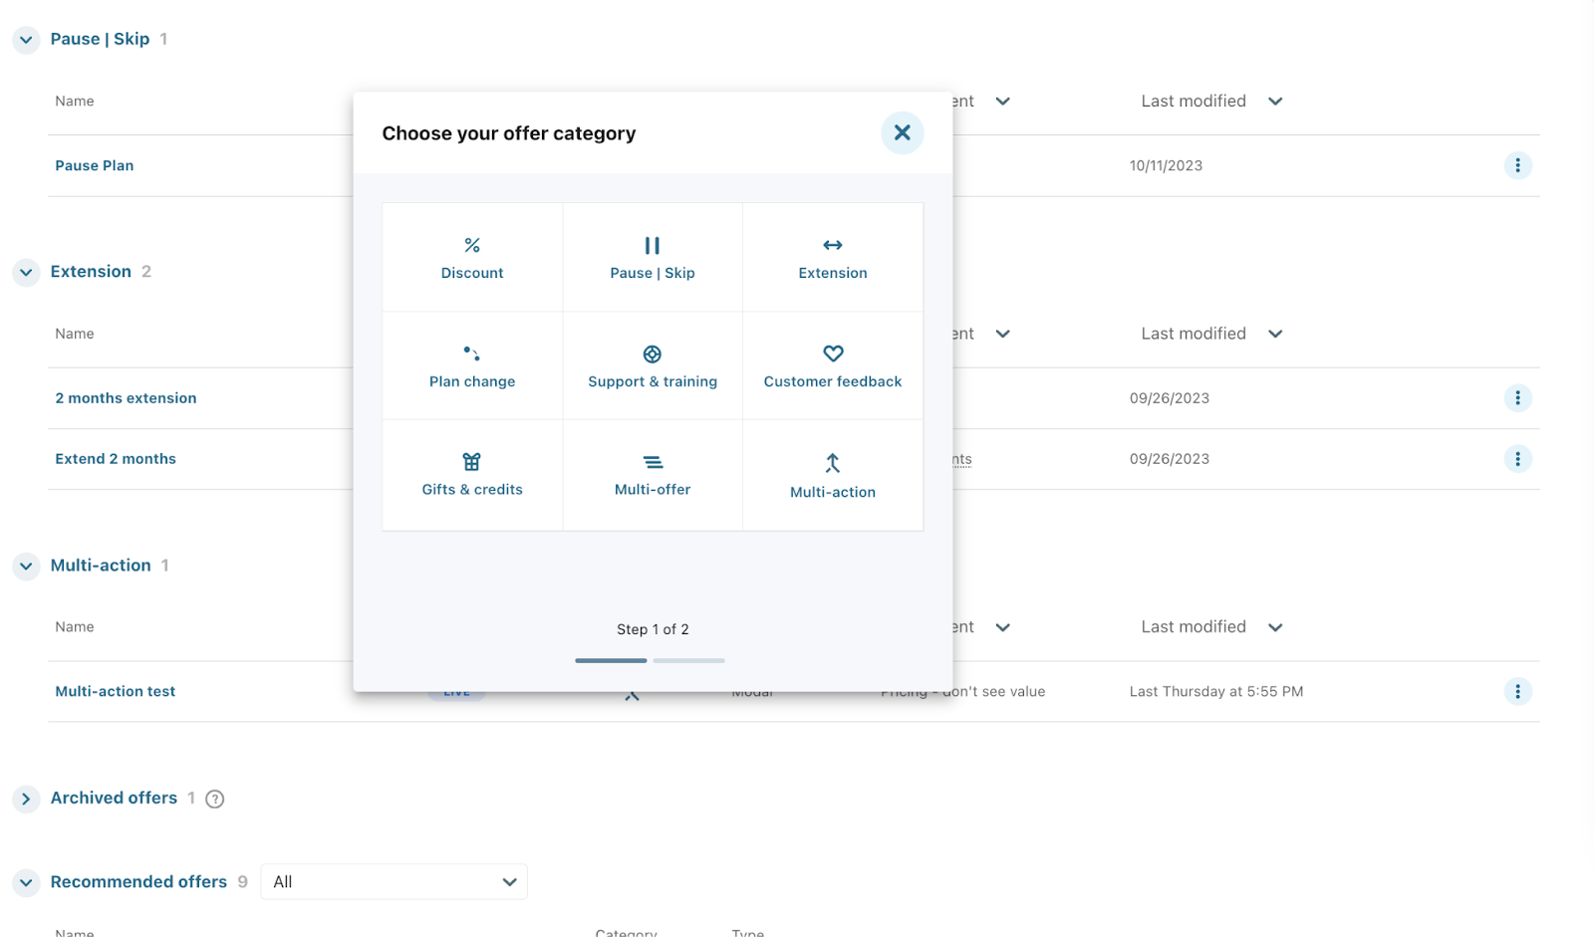Screen dimensions: 1594x937
Task: Select Customer feedback heart tile
Action: pos(833,366)
